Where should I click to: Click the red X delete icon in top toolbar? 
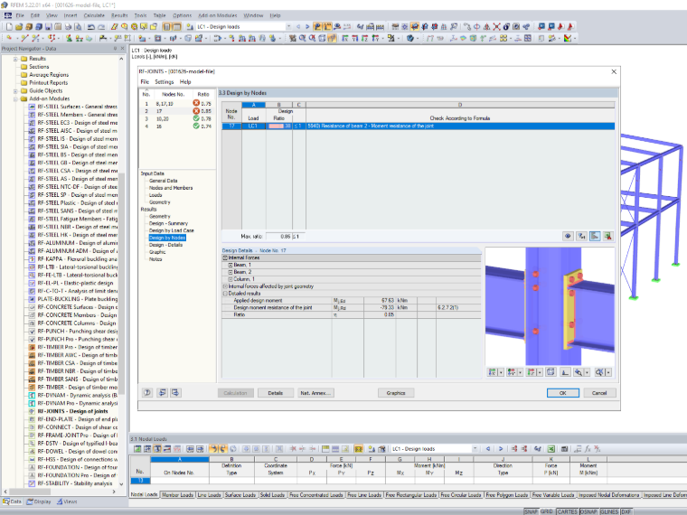click(x=496, y=27)
